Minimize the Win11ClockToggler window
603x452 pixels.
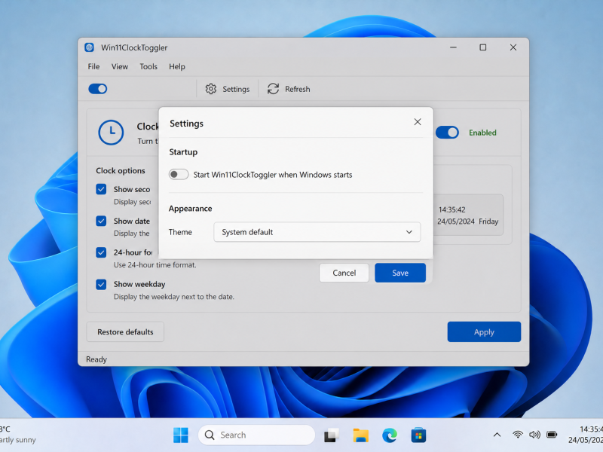[x=454, y=47]
